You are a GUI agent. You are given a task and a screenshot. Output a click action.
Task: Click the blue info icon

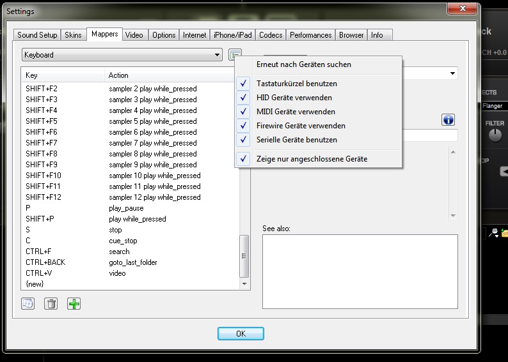click(x=448, y=119)
